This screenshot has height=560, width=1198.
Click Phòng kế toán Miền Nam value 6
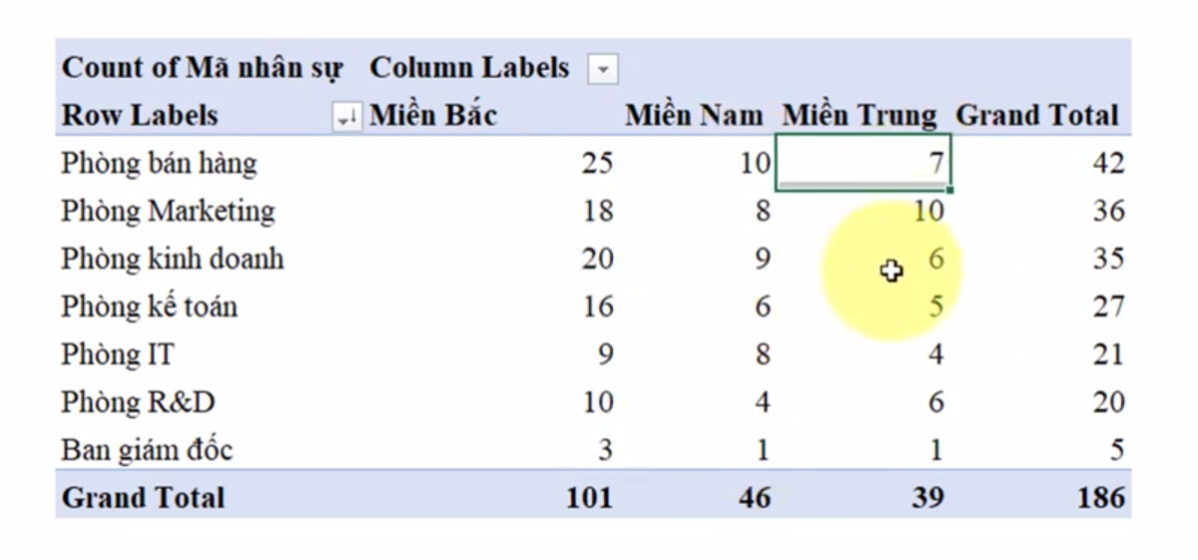(763, 306)
